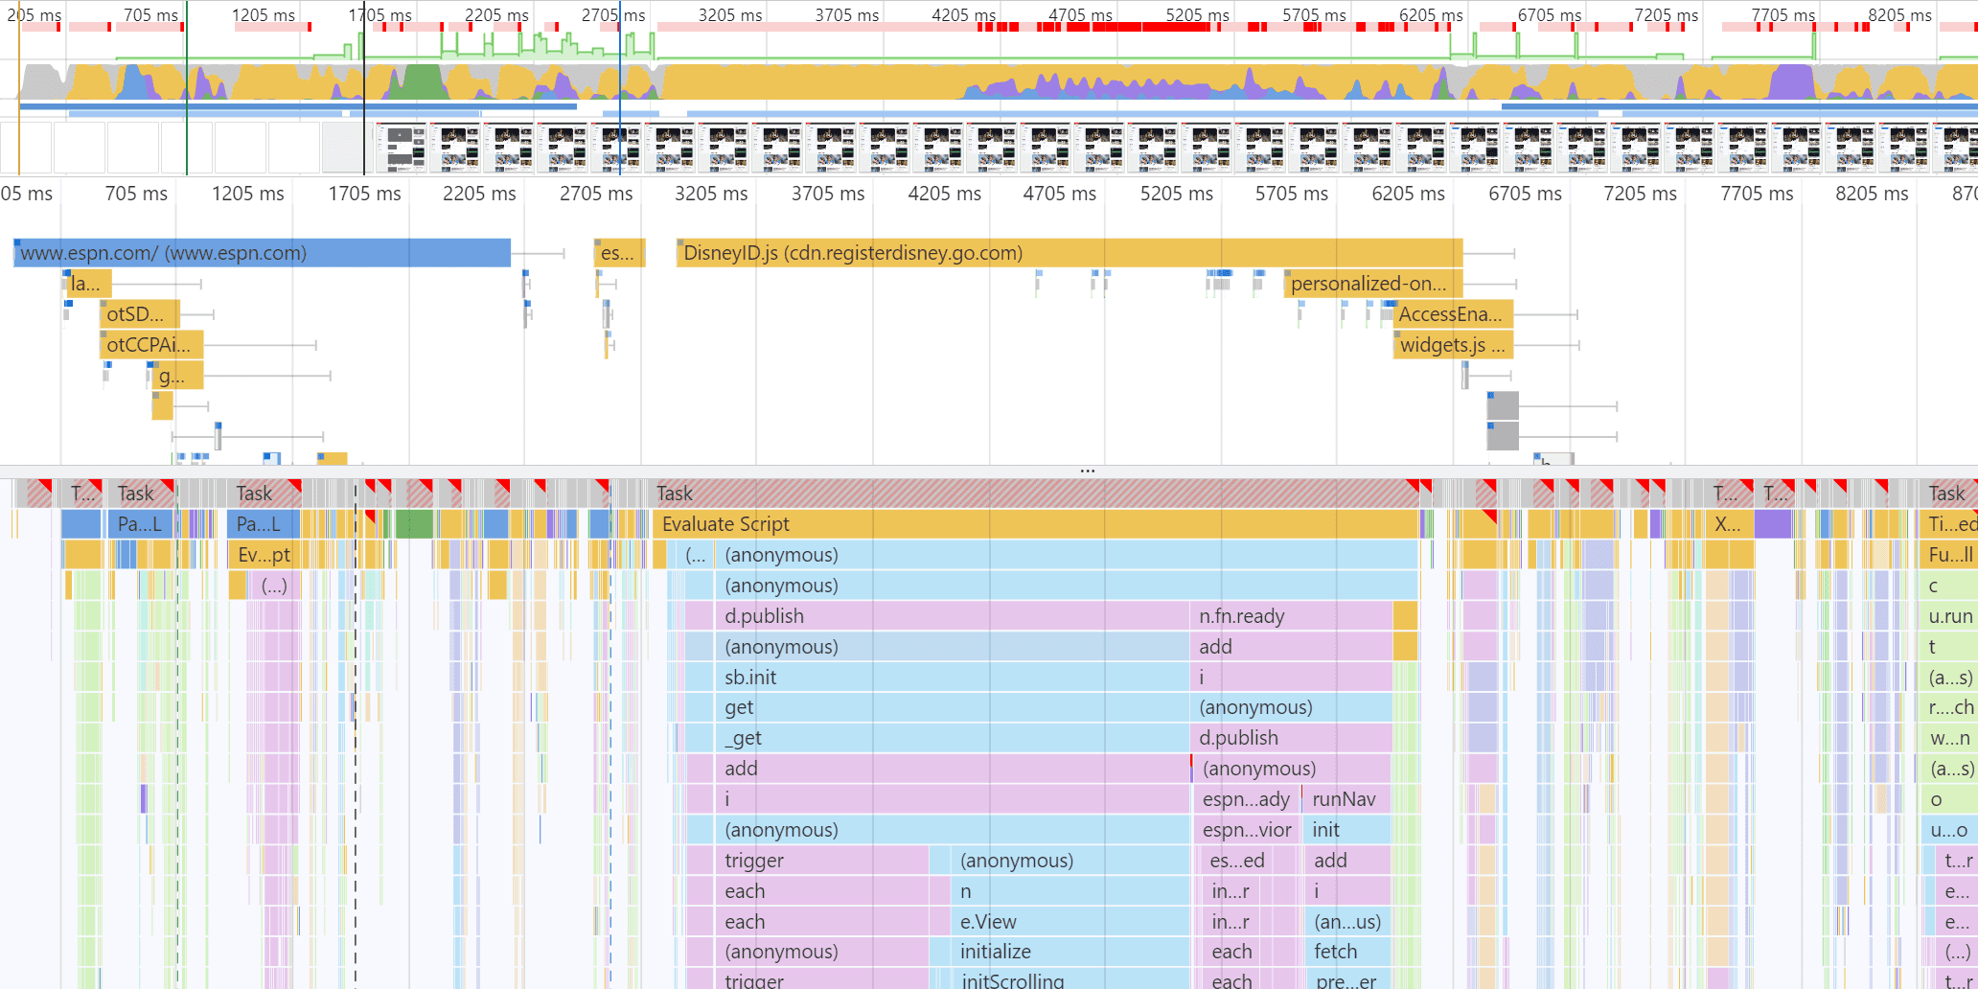
Task: Click the three-dot pane divider handle
Action: click(x=1087, y=471)
